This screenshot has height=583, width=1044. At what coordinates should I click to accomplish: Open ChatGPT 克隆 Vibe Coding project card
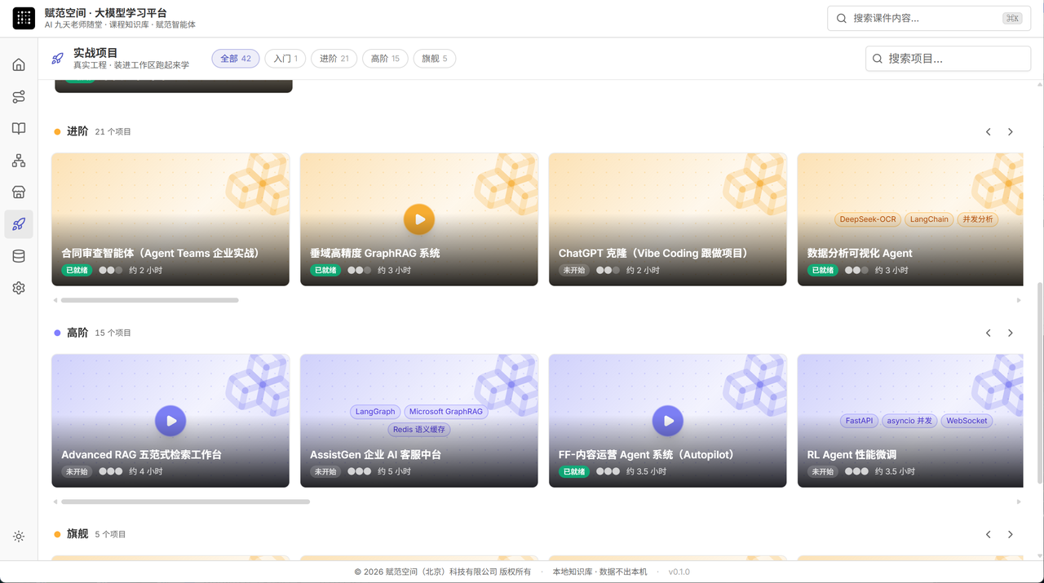coord(668,219)
